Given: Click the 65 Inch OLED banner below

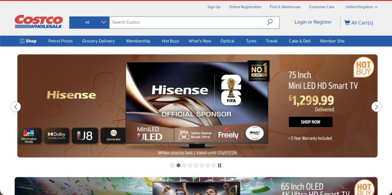Looking at the screenshot, I should tap(196, 186).
